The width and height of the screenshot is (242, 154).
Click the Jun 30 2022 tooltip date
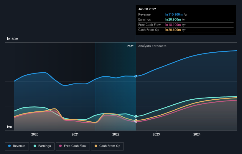[x=147, y=9]
